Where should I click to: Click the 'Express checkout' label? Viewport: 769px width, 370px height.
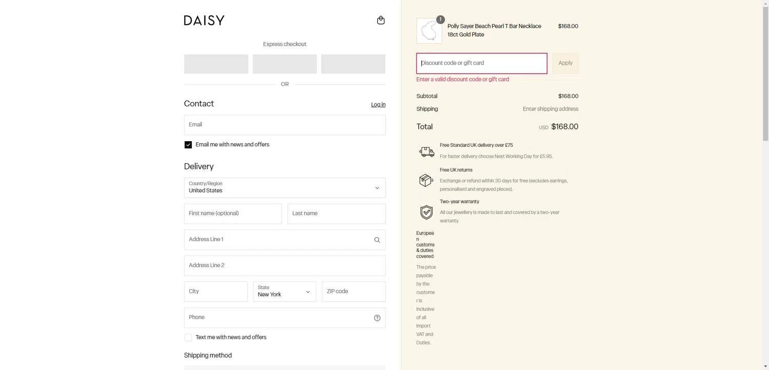point(285,44)
